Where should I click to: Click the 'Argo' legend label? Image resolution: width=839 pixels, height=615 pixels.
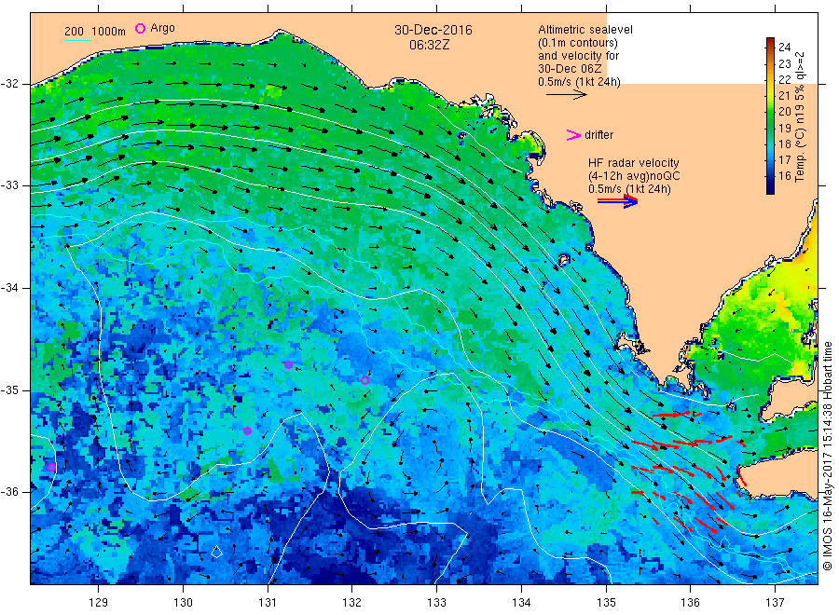tap(162, 28)
